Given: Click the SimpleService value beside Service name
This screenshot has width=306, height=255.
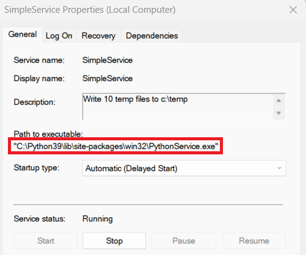Looking at the screenshot, I should click(x=107, y=60).
